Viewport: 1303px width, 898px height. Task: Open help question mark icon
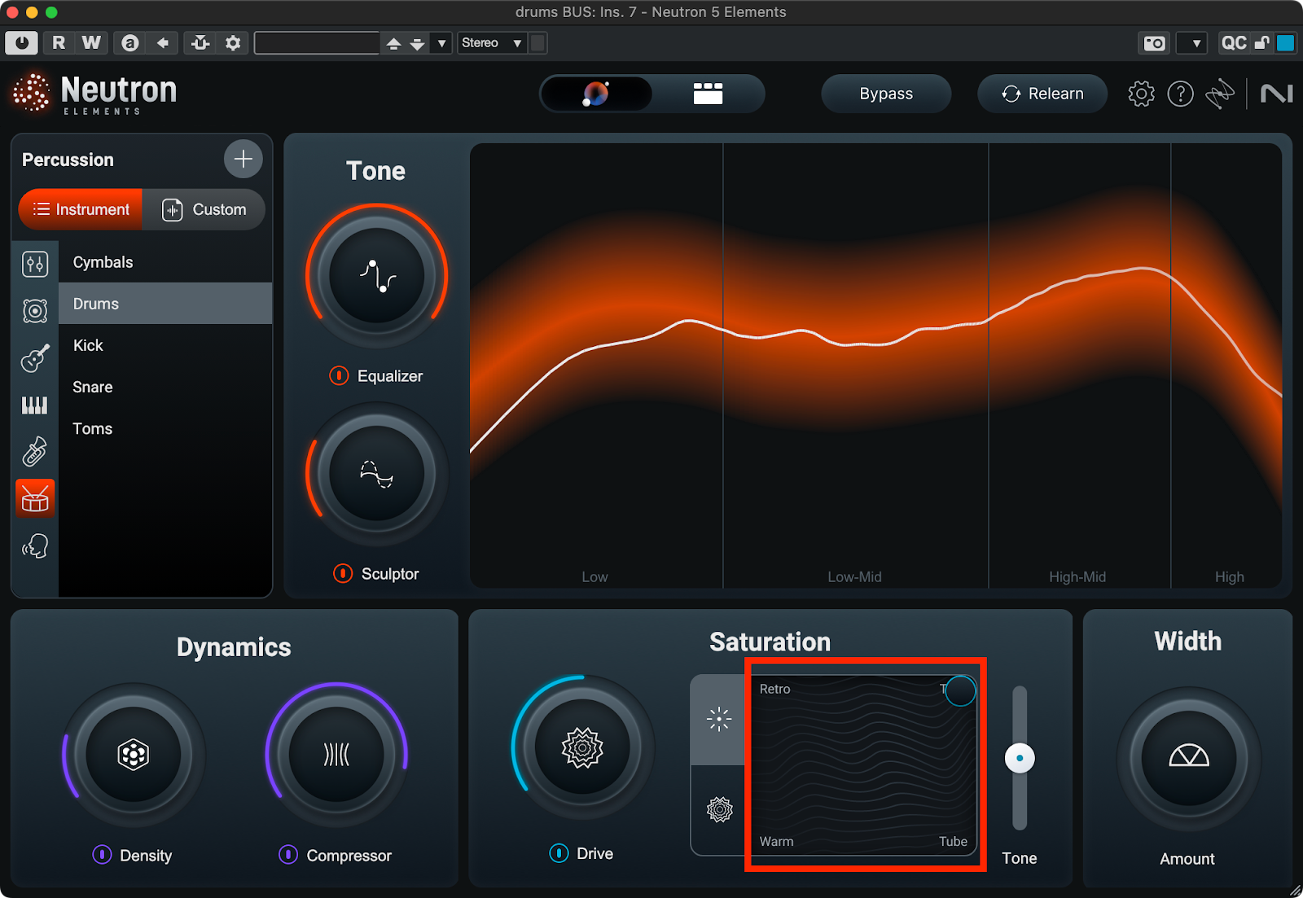pyautogui.click(x=1180, y=94)
